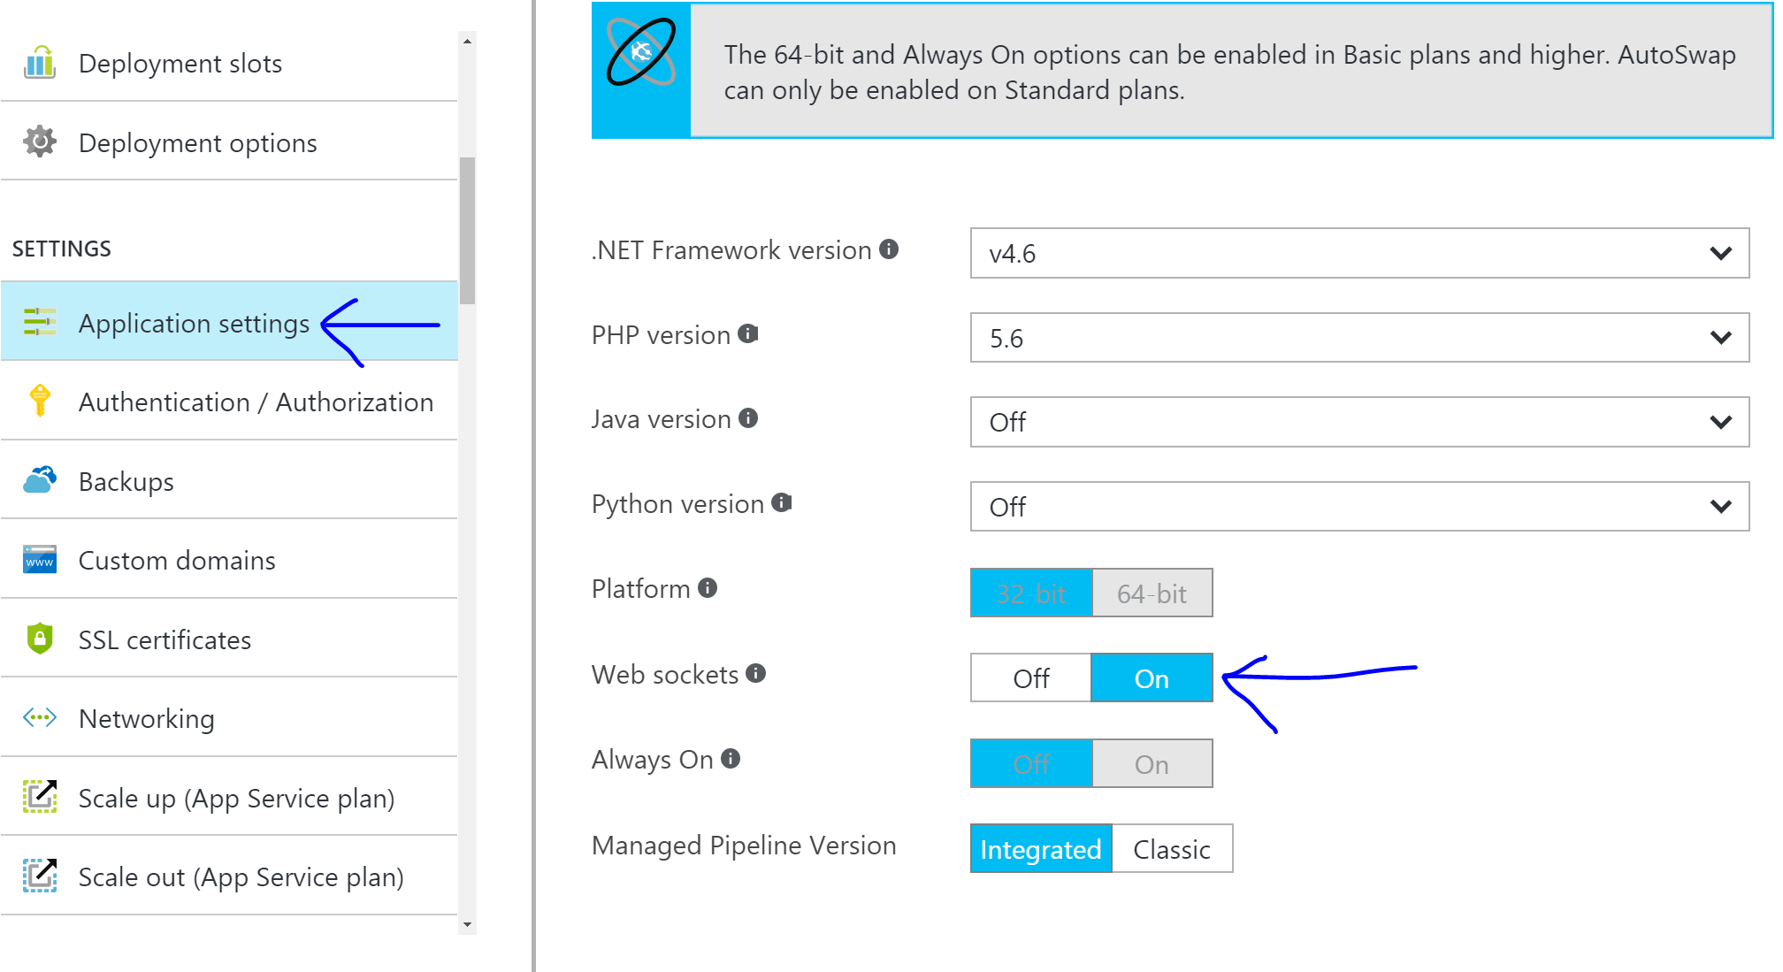Screen dimensions: 1783x972
Task: Open Deployment slots menu item
Action: (229, 62)
